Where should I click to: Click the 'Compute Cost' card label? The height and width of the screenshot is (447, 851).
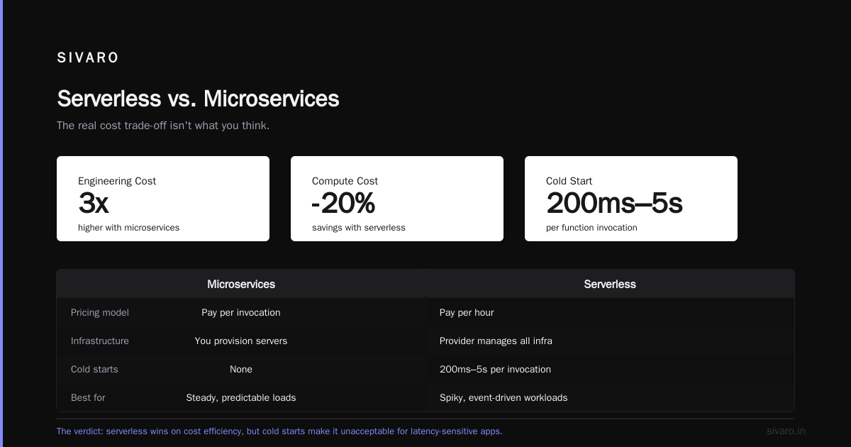tap(345, 181)
